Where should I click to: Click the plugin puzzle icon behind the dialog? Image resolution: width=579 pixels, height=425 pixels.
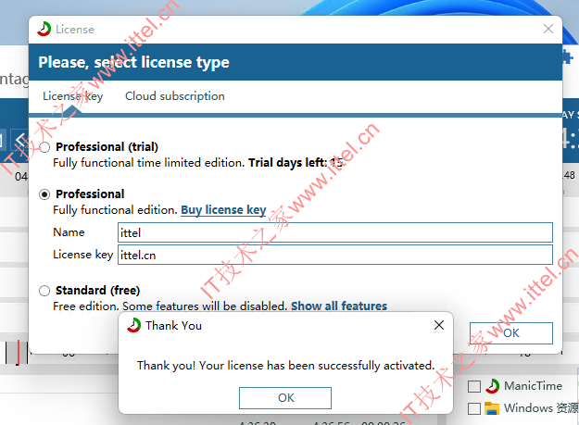[568, 57]
